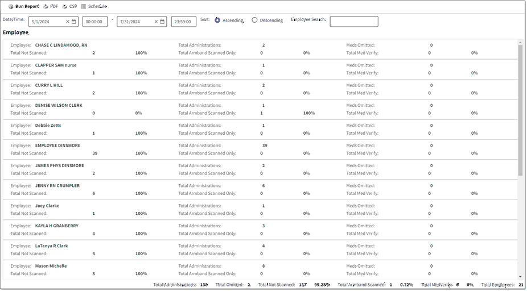
Task: Click Total Not Scanned count 8 for Mason Michelle
Action: [x=94, y=274]
